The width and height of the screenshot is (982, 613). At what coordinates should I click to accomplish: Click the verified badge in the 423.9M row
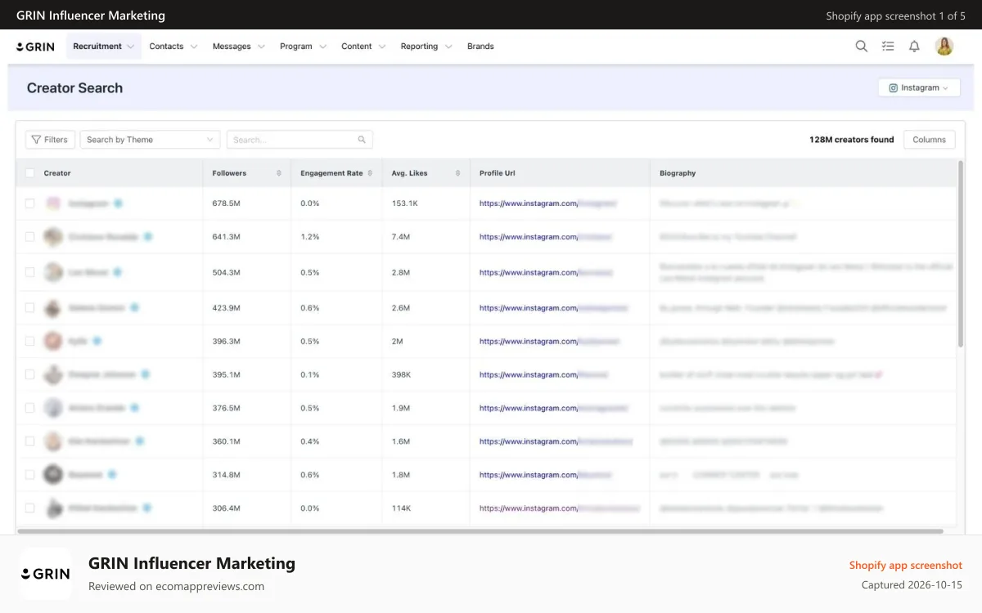tap(134, 307)
